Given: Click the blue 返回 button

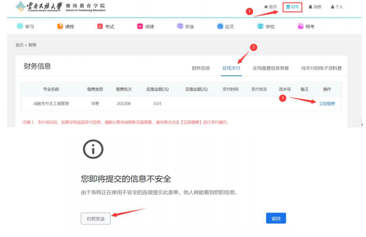Looking at the screenshot, I should click(276, 218).
